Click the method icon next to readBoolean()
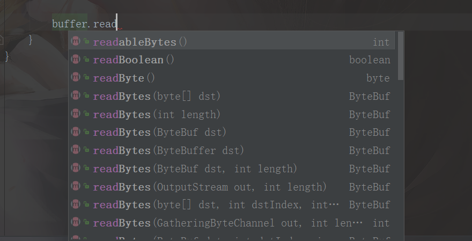This screenshot has height=241, width=472. 76,60
